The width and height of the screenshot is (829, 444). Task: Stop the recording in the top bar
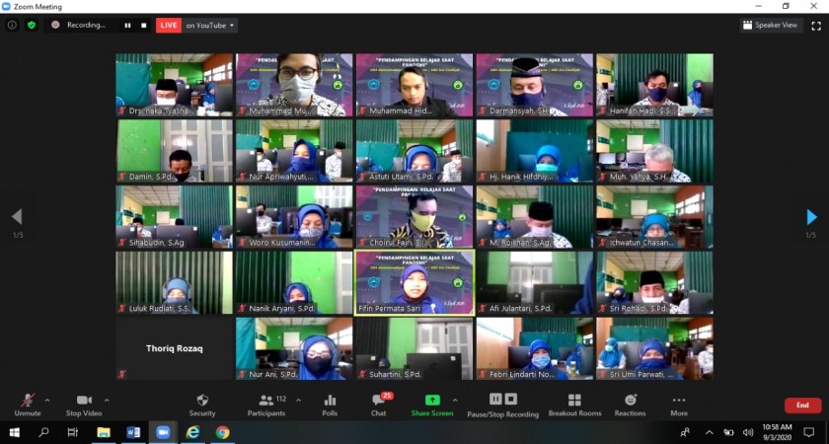143,25
